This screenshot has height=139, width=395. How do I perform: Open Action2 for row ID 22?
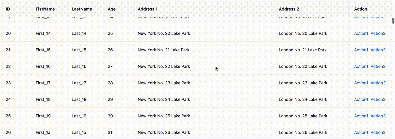coord(378,66)
